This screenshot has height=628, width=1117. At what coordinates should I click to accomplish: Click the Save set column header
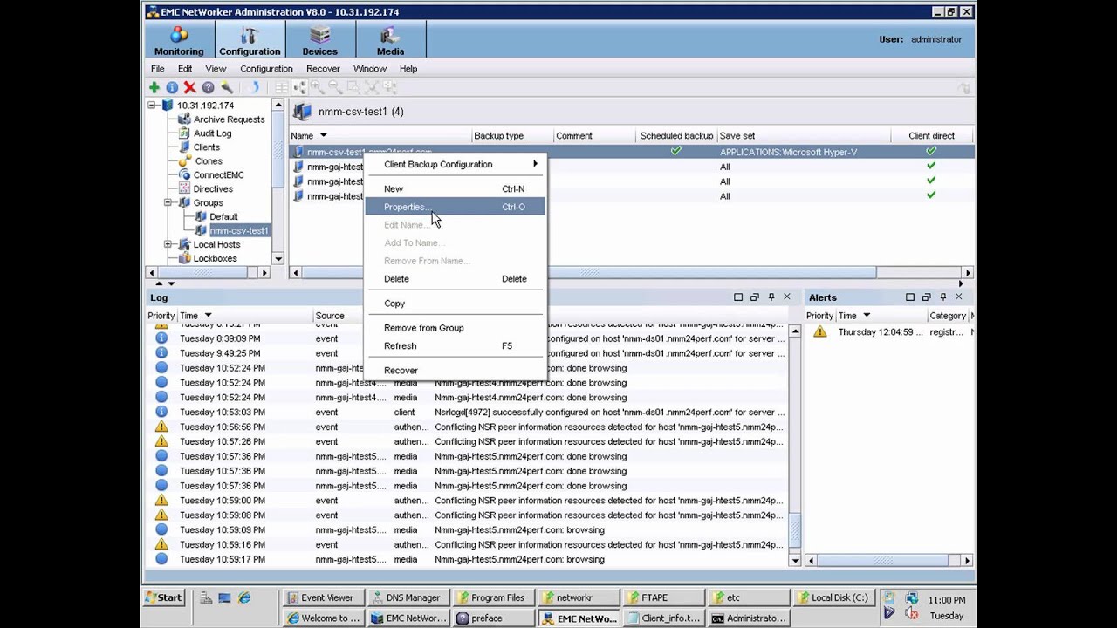pyautogui.click(x=803, y=136)
